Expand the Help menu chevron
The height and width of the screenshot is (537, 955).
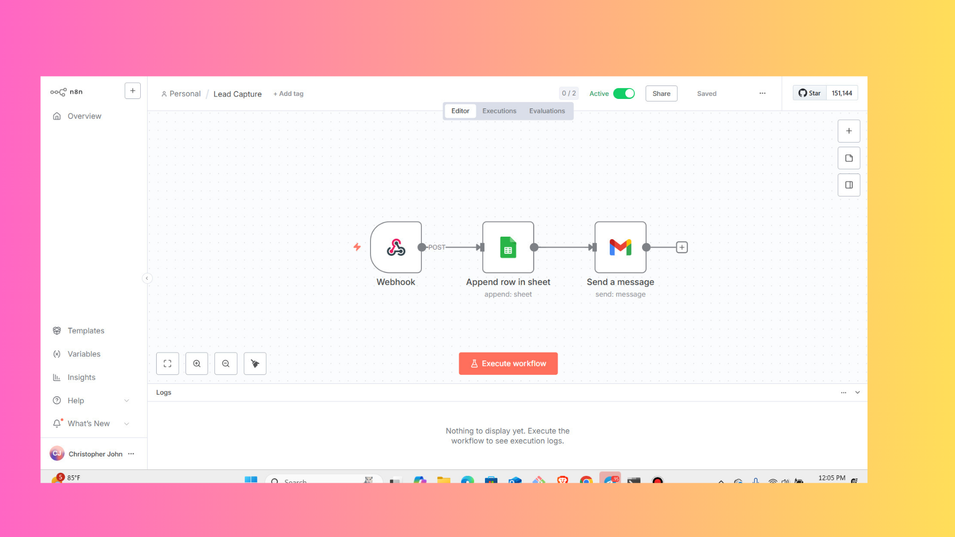(127, 401)
